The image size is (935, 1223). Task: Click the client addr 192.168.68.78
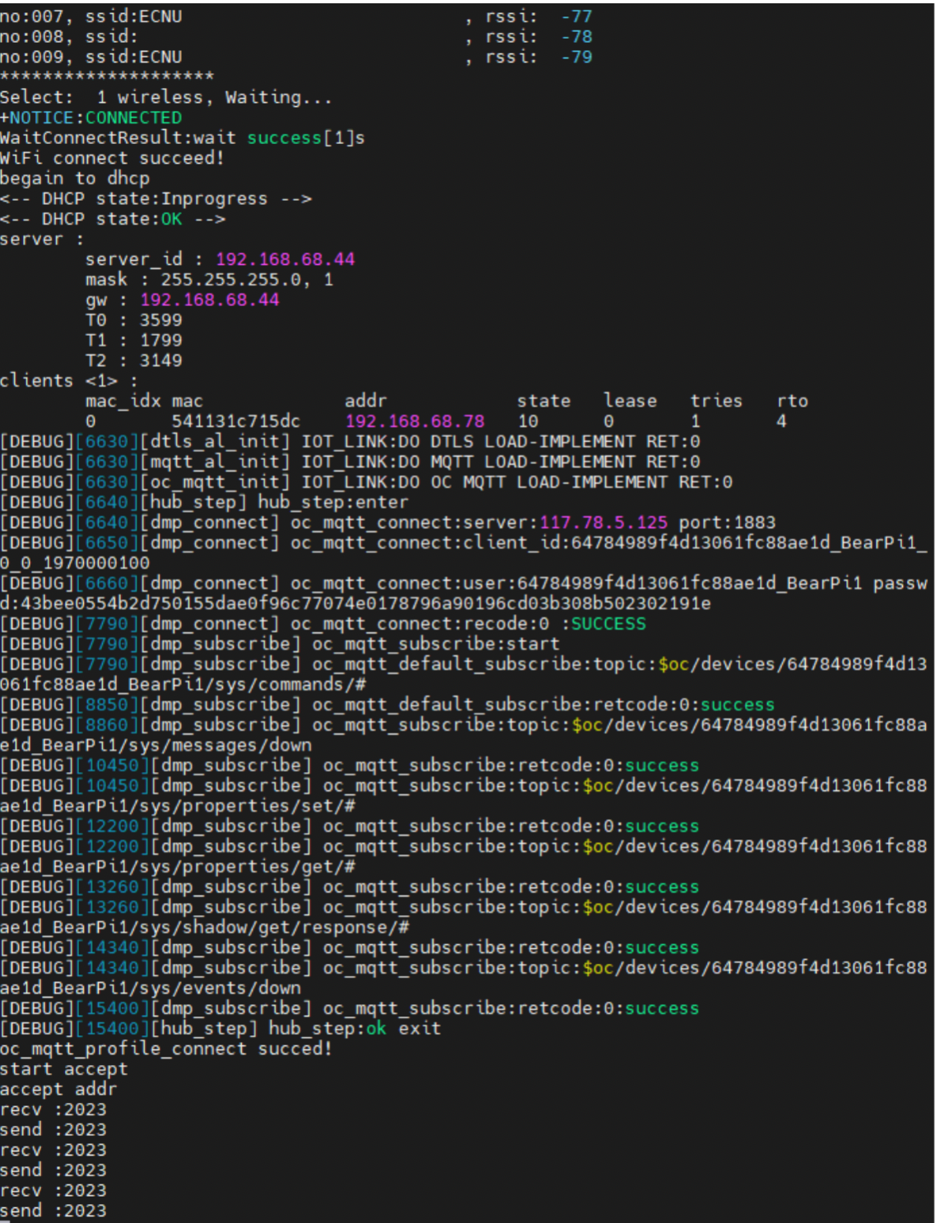pyautogui.click(x=415, y=421)
